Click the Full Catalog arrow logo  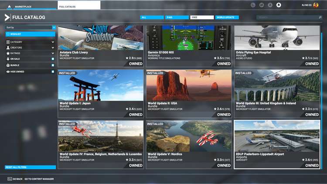click(x=7, y=17)
